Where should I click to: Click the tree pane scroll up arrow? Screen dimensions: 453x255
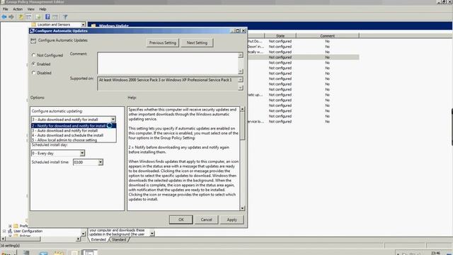84,25
